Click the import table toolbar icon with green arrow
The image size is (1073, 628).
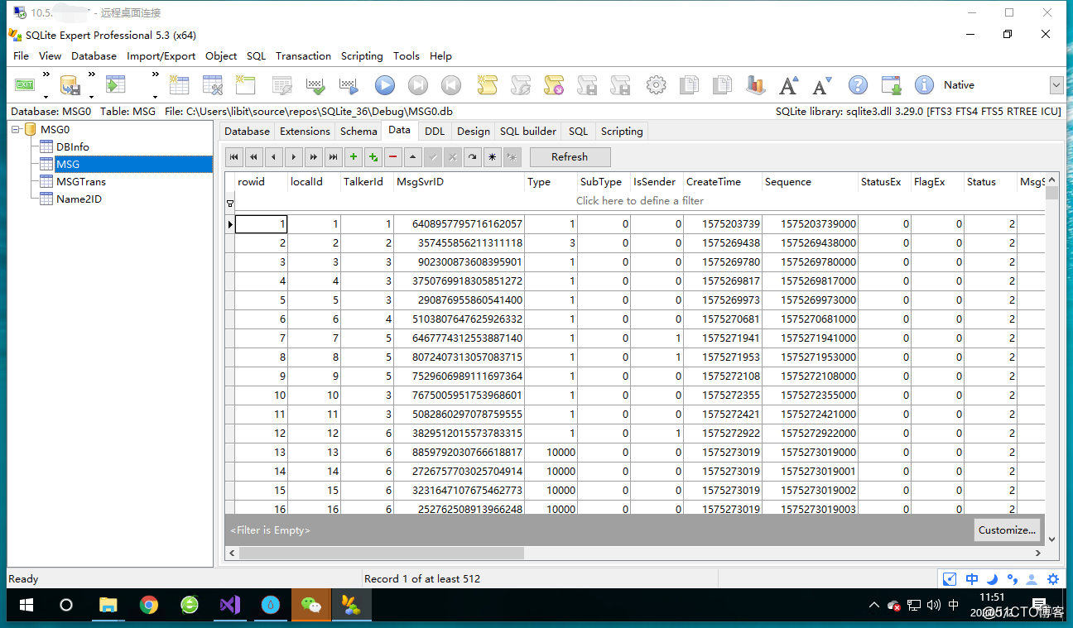pos(115,84)
